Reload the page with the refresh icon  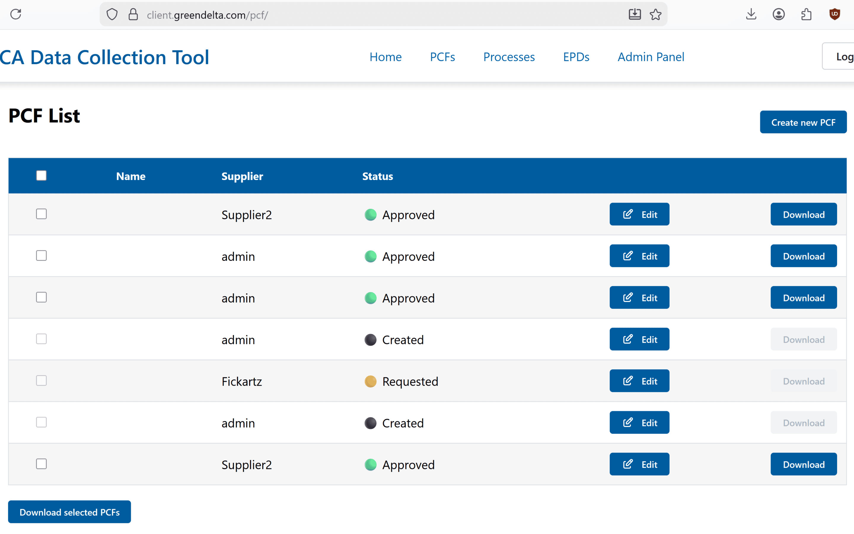coord(16,15)
